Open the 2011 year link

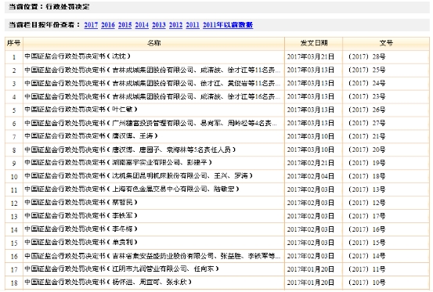[193, 25]
